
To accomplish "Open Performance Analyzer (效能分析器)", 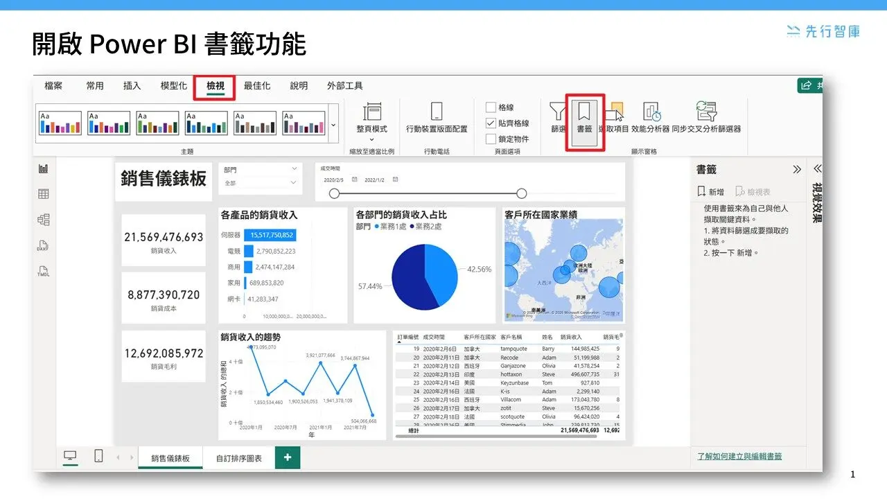I will (651, 117).
